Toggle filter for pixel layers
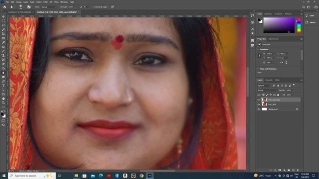The height and width of the screenshot is (179, 319). 274,86
